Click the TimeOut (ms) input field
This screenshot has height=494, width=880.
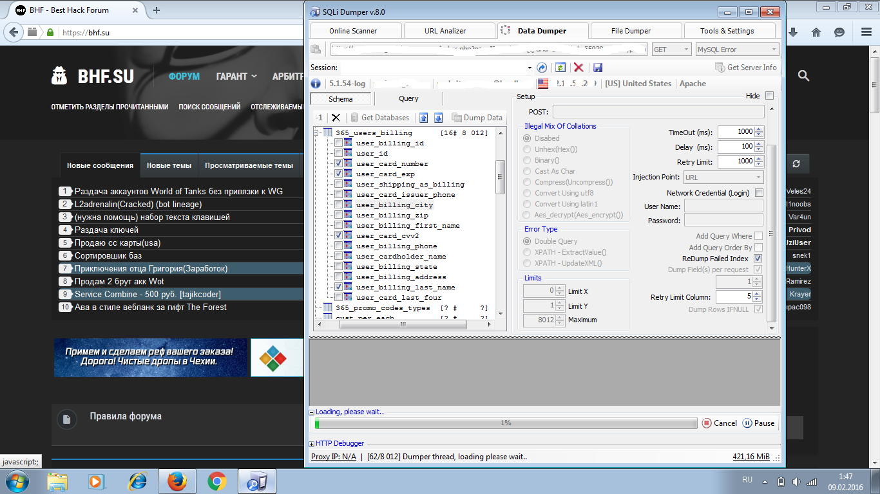[736, 132]
